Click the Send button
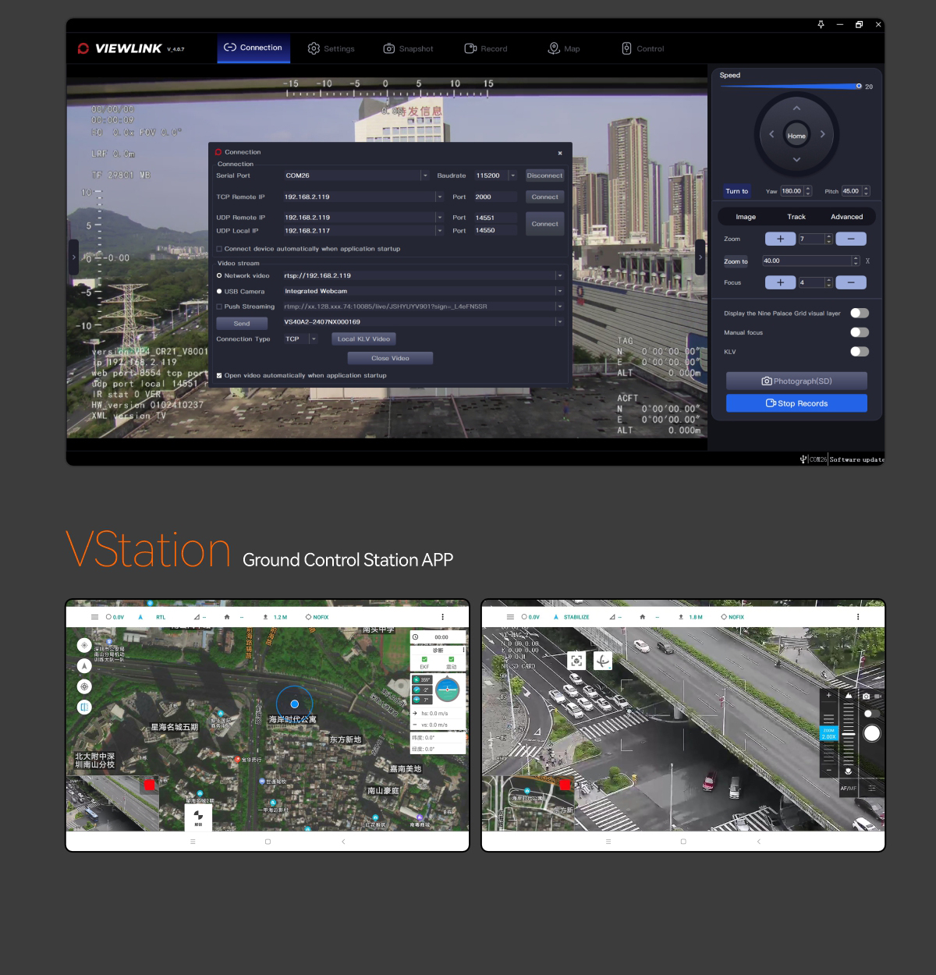The height and width of the screenshot is (975, 936). 242,323
